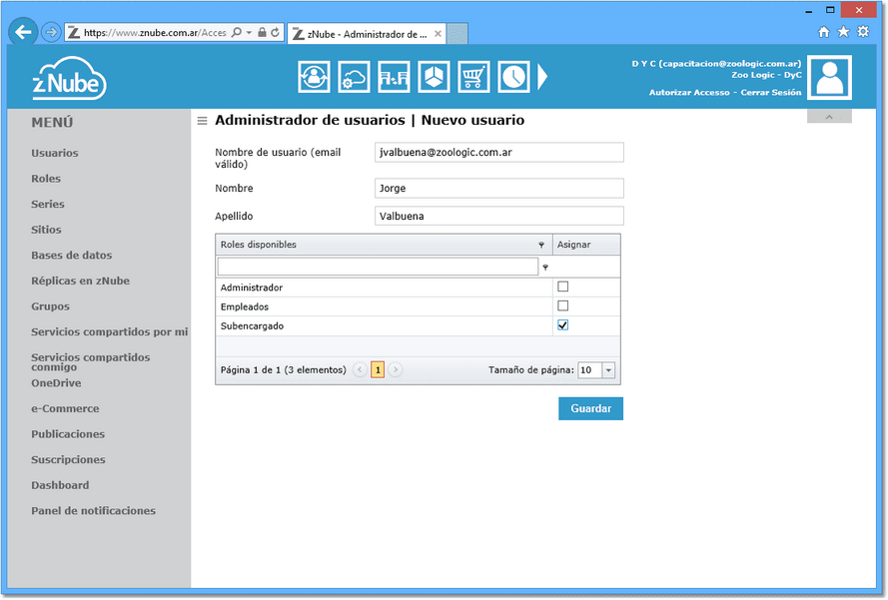Expand more toolbar icons with right arrow
The height and width of the screenshot is (600, 888).
coord(542,77)
